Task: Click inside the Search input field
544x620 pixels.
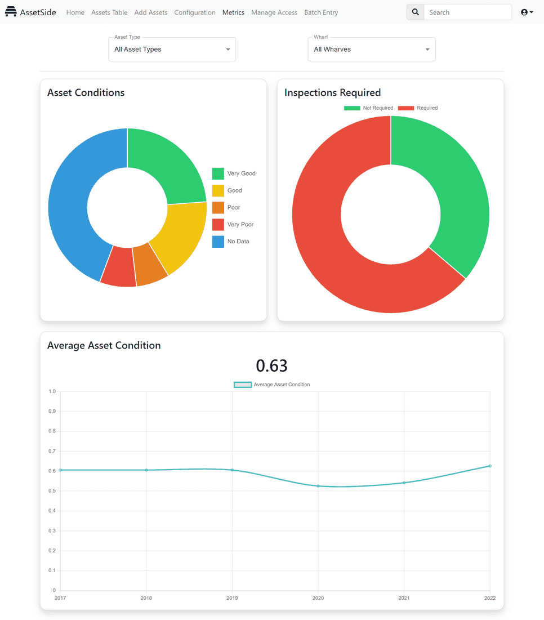Action: 467,12
